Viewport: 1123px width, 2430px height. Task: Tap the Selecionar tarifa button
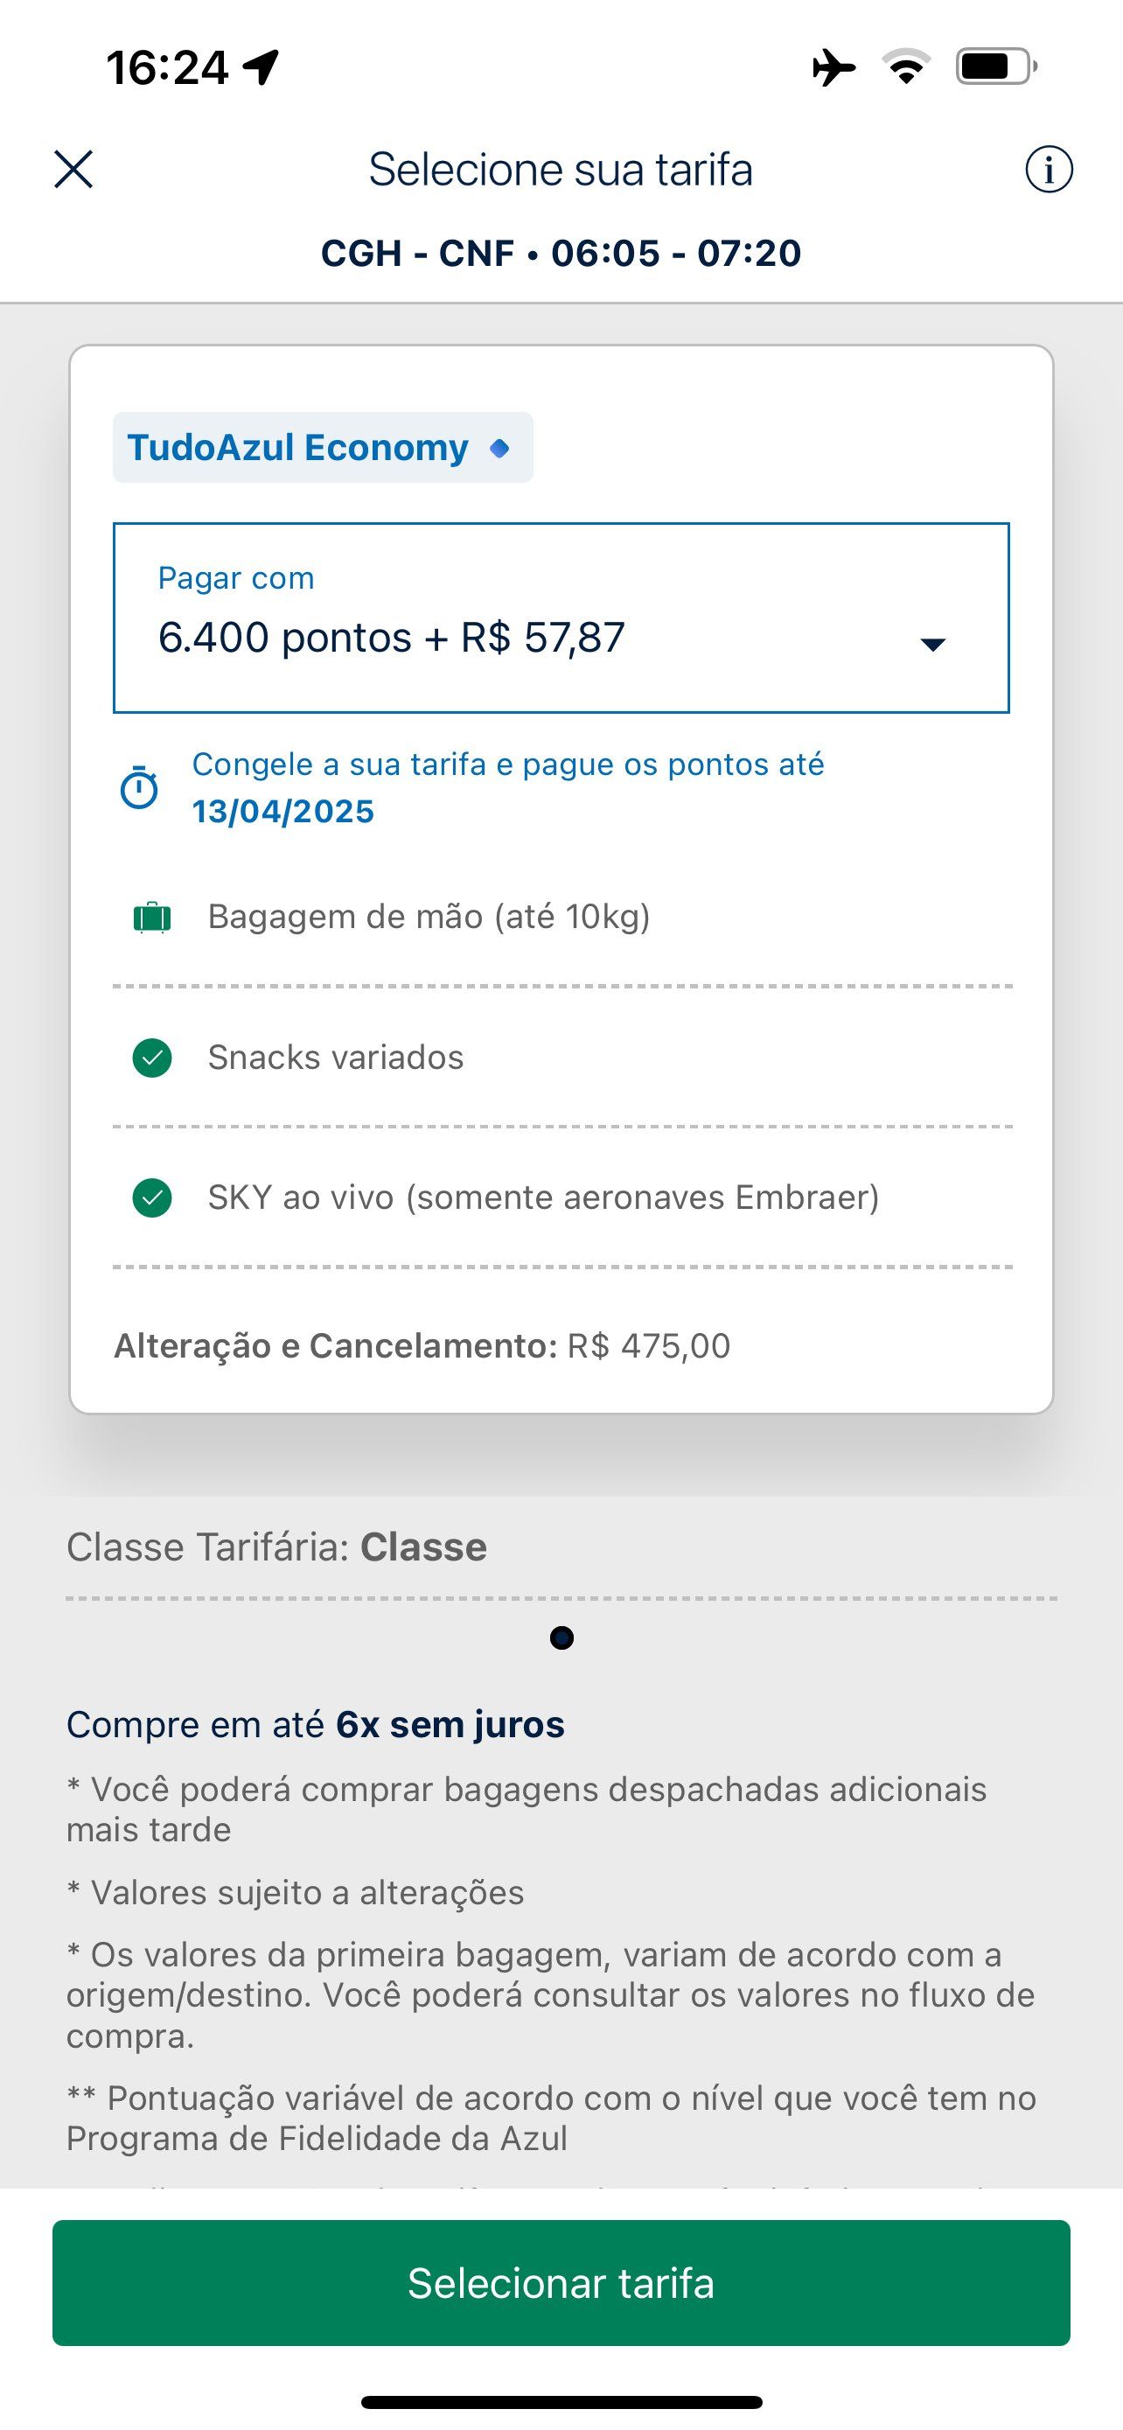[x=561, y=2283]
